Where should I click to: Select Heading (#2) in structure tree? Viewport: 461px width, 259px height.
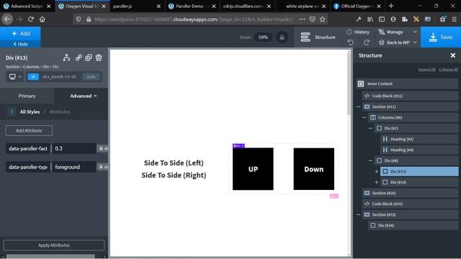(x=419, y=139)
